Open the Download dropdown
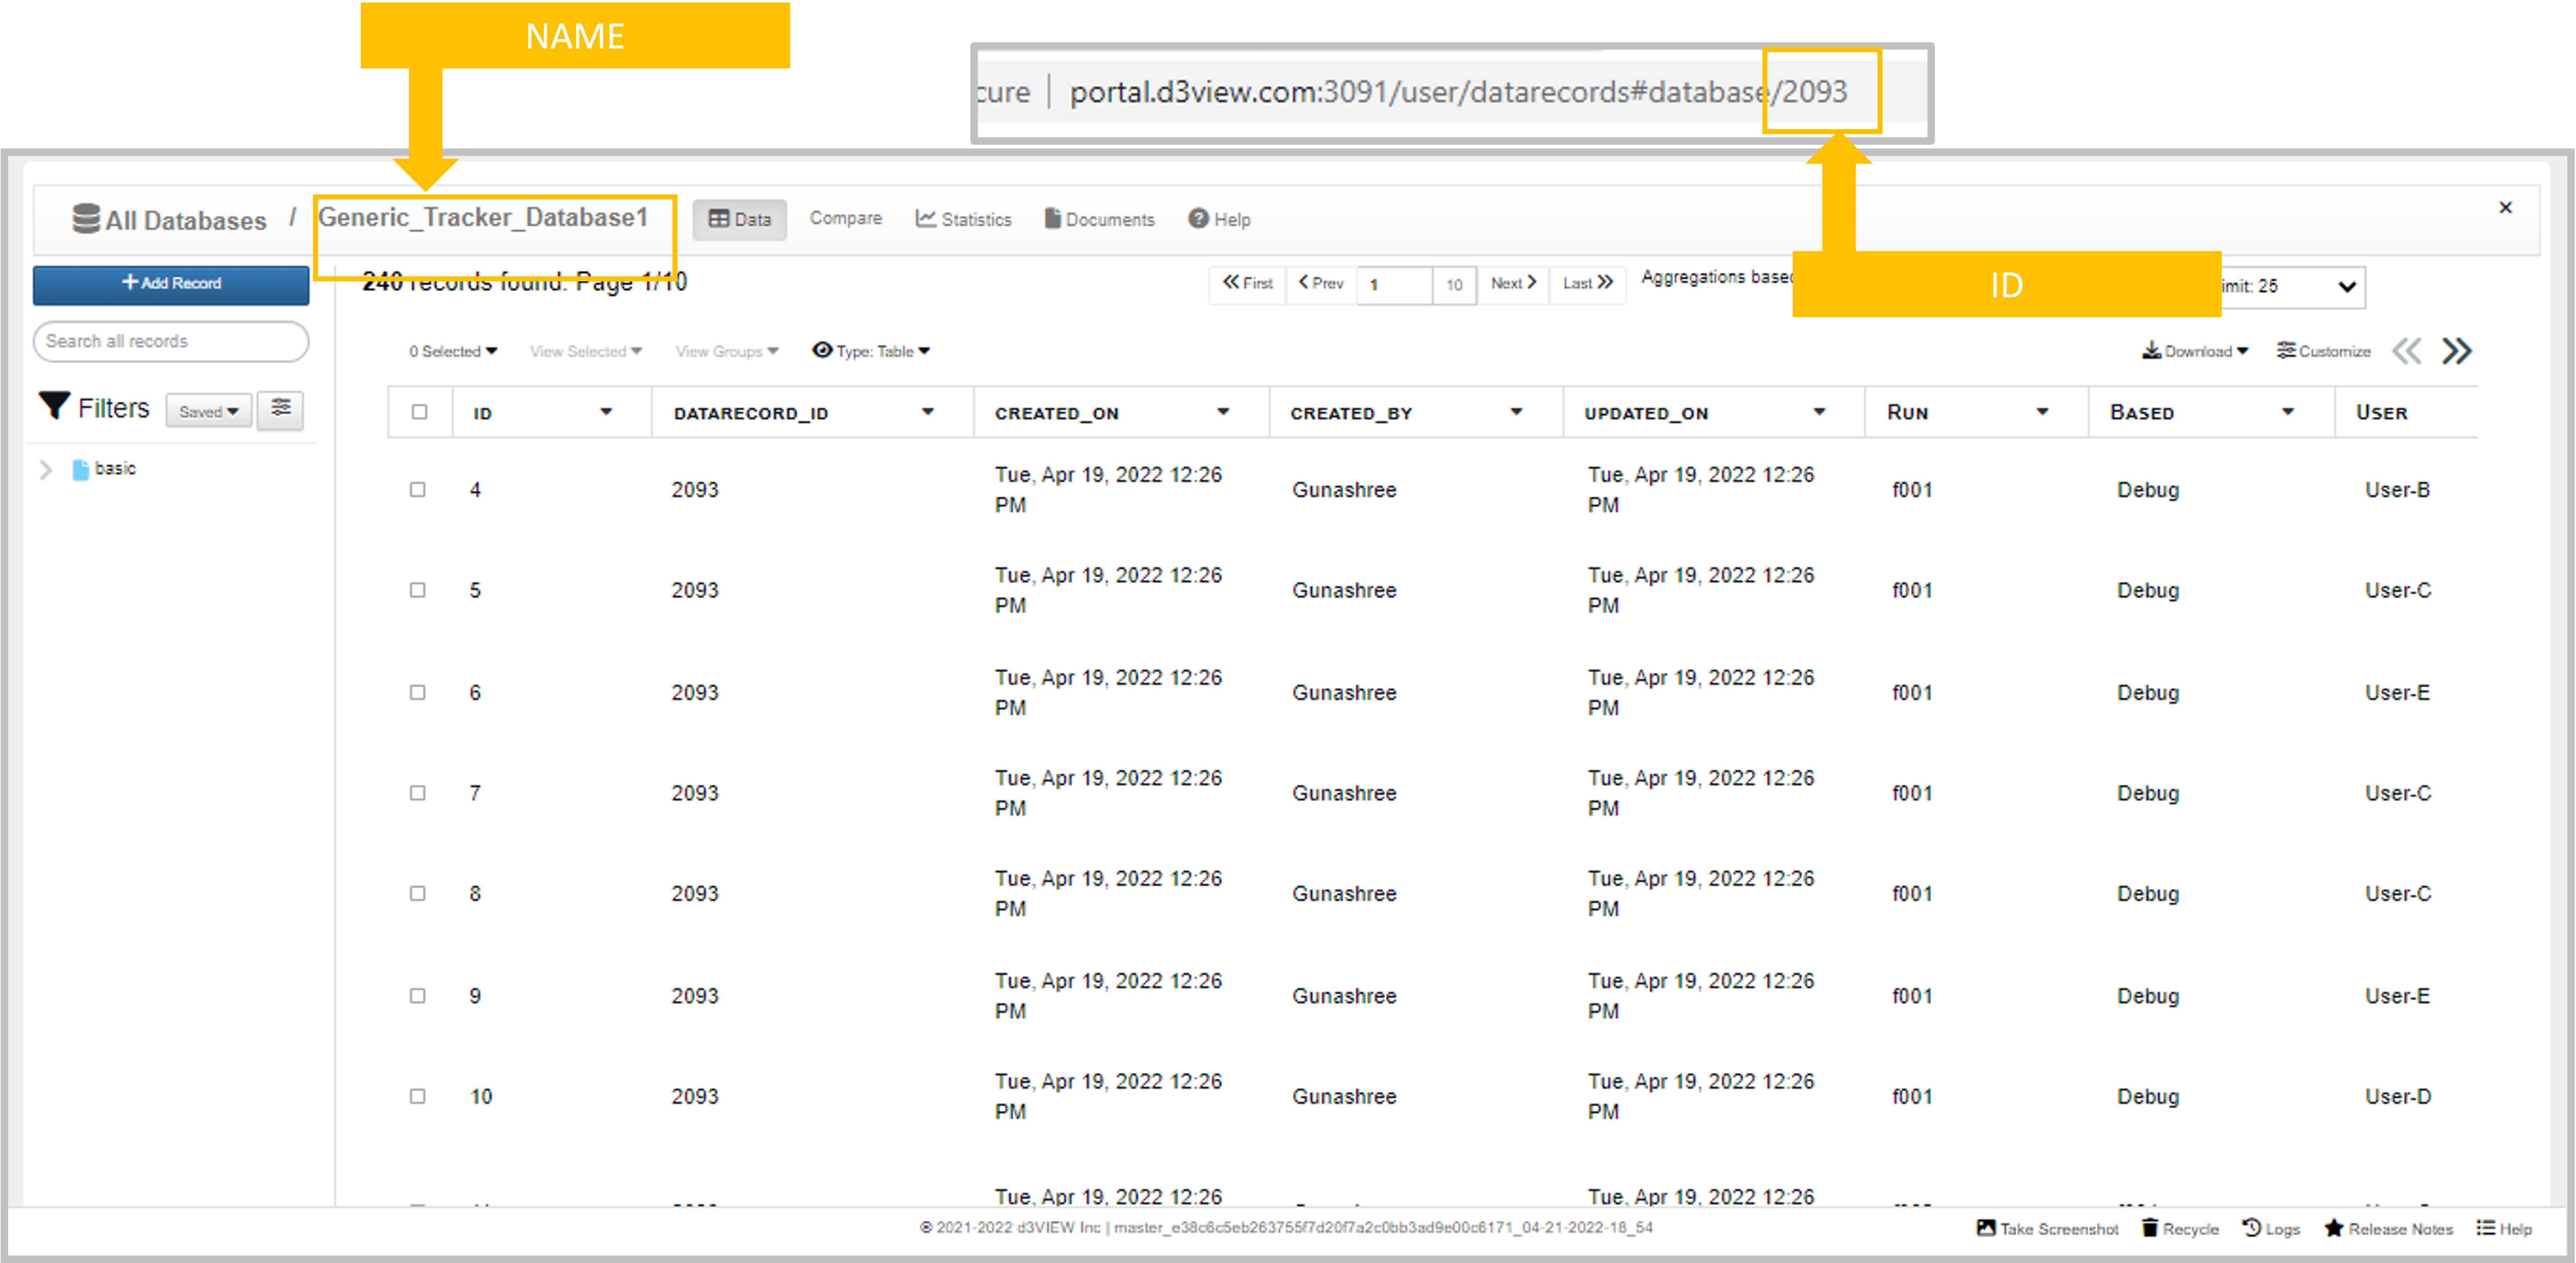2576x1263 pixels. click(x=2195, y=351)
